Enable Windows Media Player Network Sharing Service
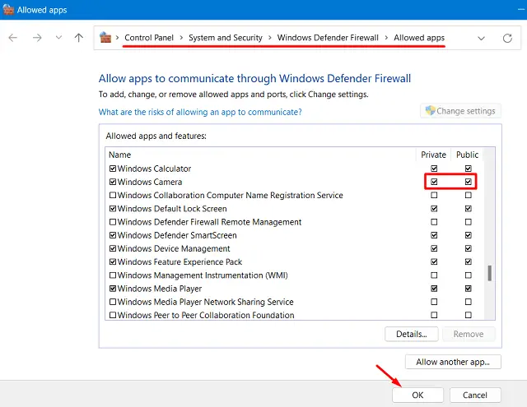The height and width of the screenshot is (407, 527). point(113,302)
